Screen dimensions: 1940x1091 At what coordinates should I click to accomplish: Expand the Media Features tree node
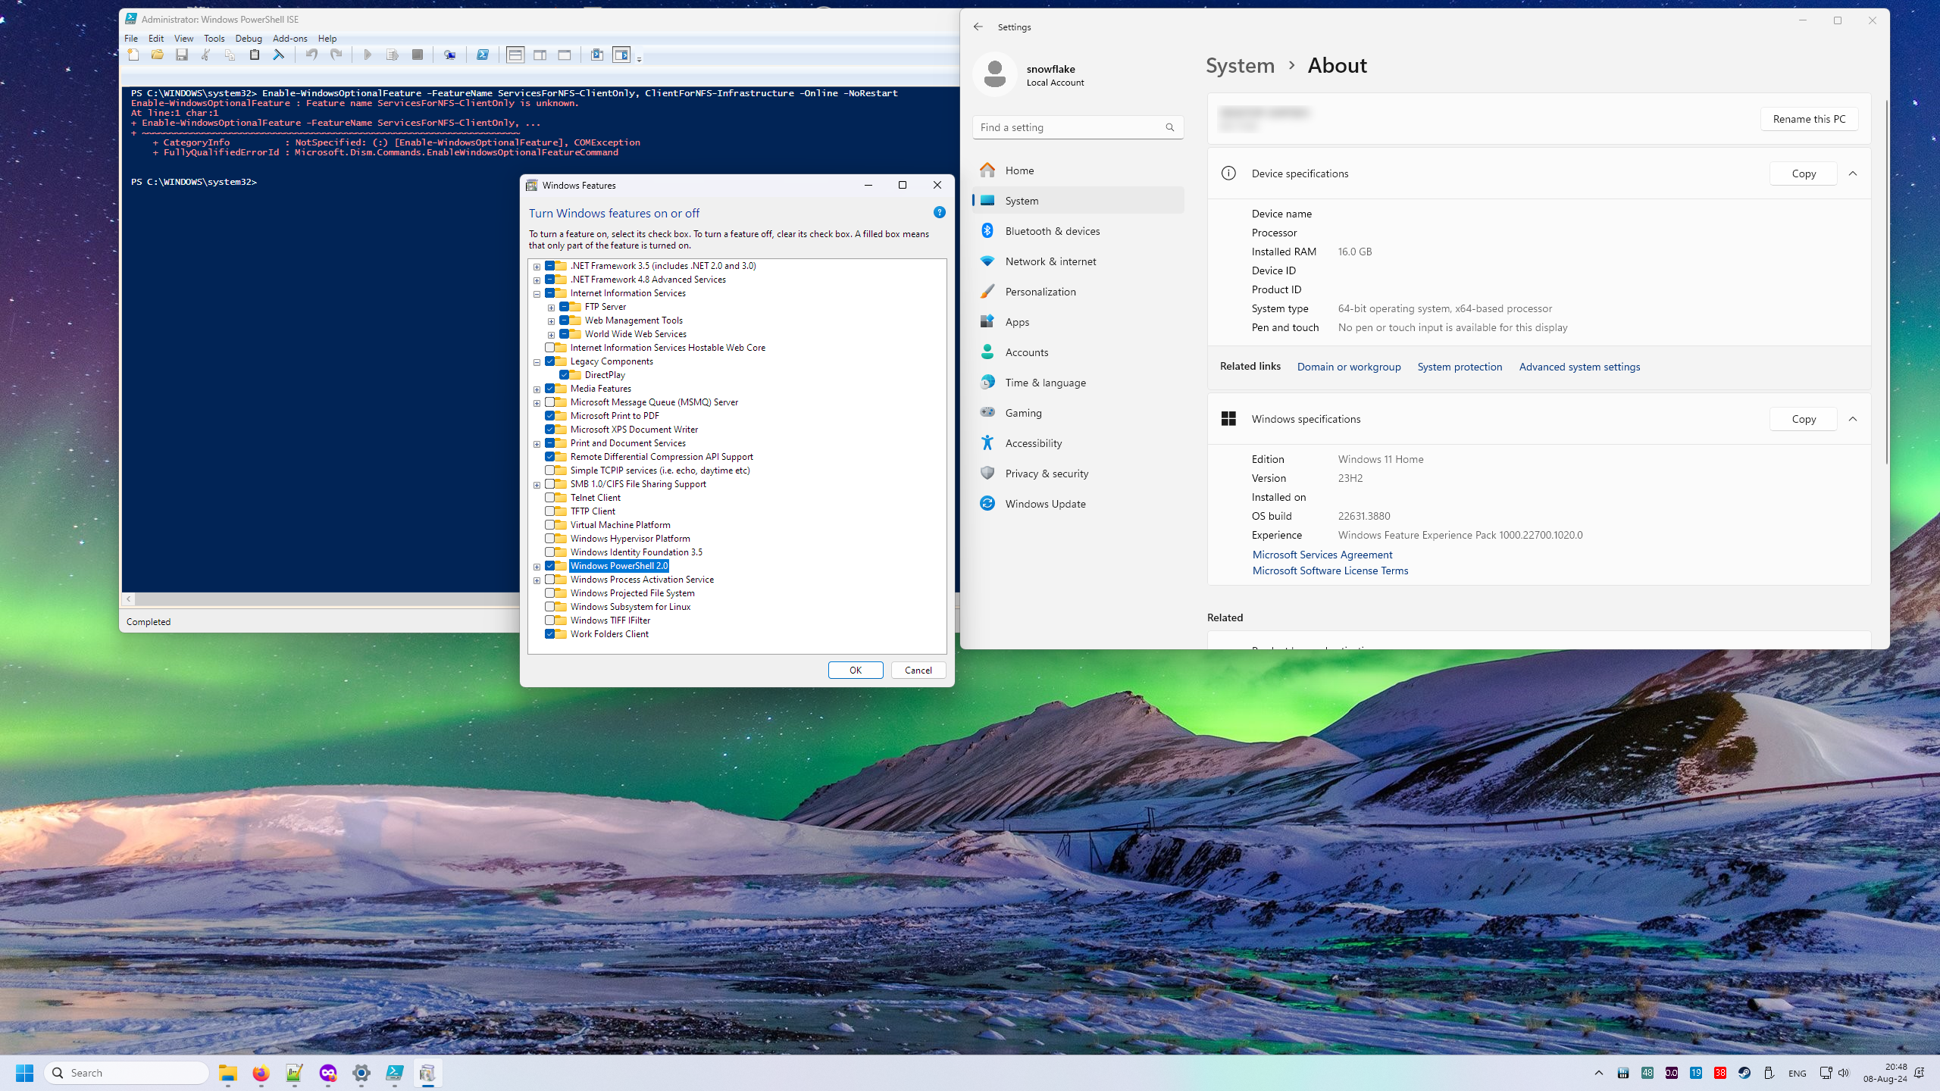(537, 389)
